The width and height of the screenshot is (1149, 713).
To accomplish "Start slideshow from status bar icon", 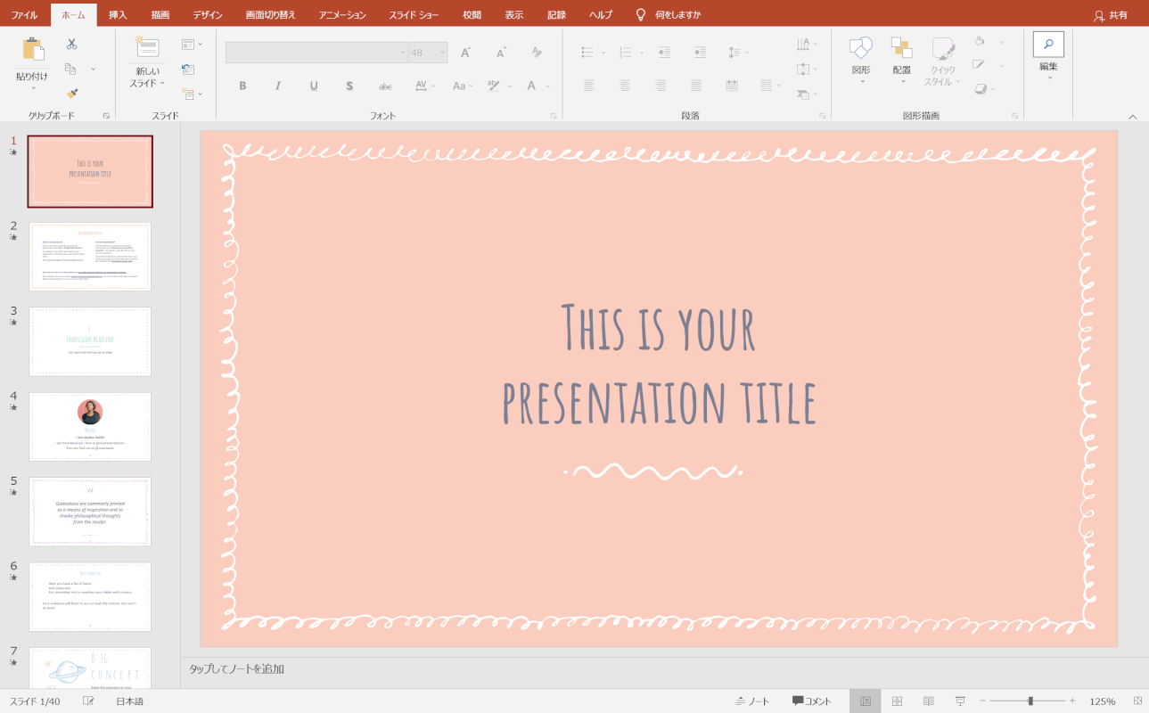I will pos(960,701).
